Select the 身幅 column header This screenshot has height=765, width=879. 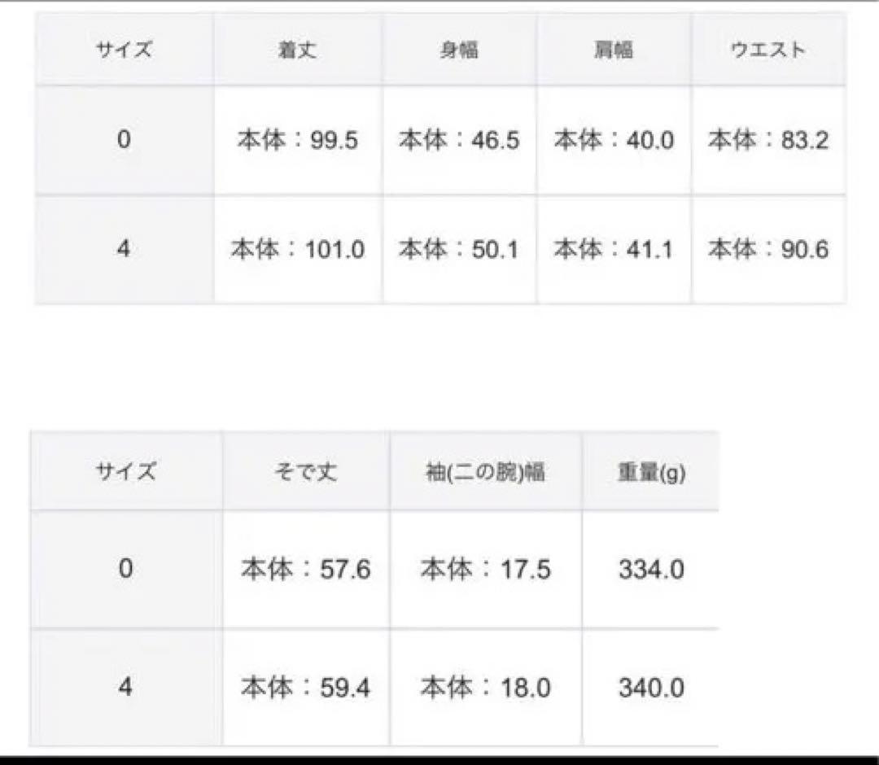pos(459,50)
